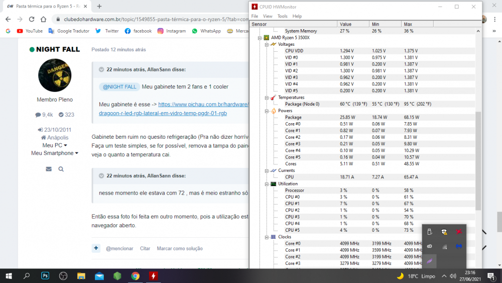Click the plus reaction button on post
The width and height of the screenshot is (502, 283).
(x=96, y=248)
